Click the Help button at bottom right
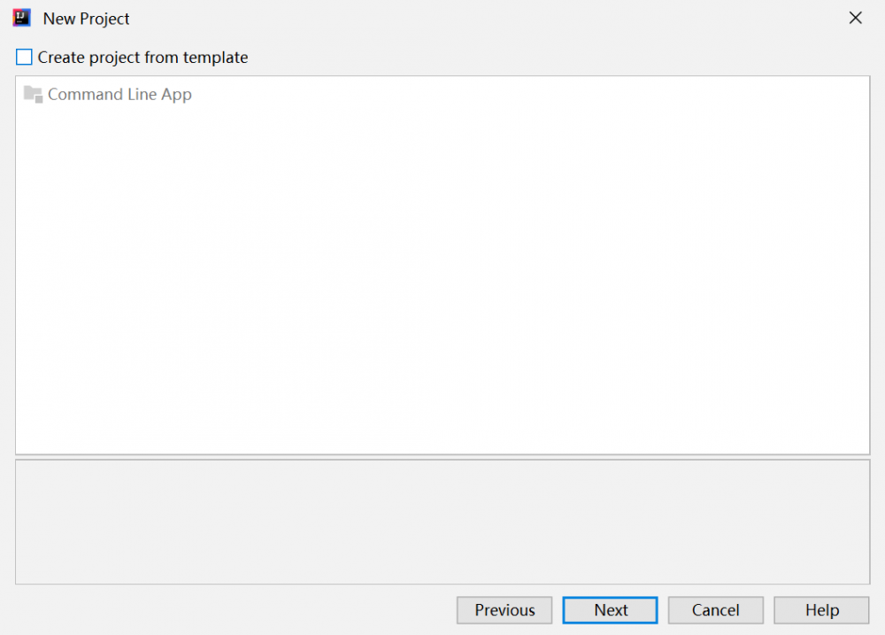Viewport: 885px width, 635px height. coord(821,610)
